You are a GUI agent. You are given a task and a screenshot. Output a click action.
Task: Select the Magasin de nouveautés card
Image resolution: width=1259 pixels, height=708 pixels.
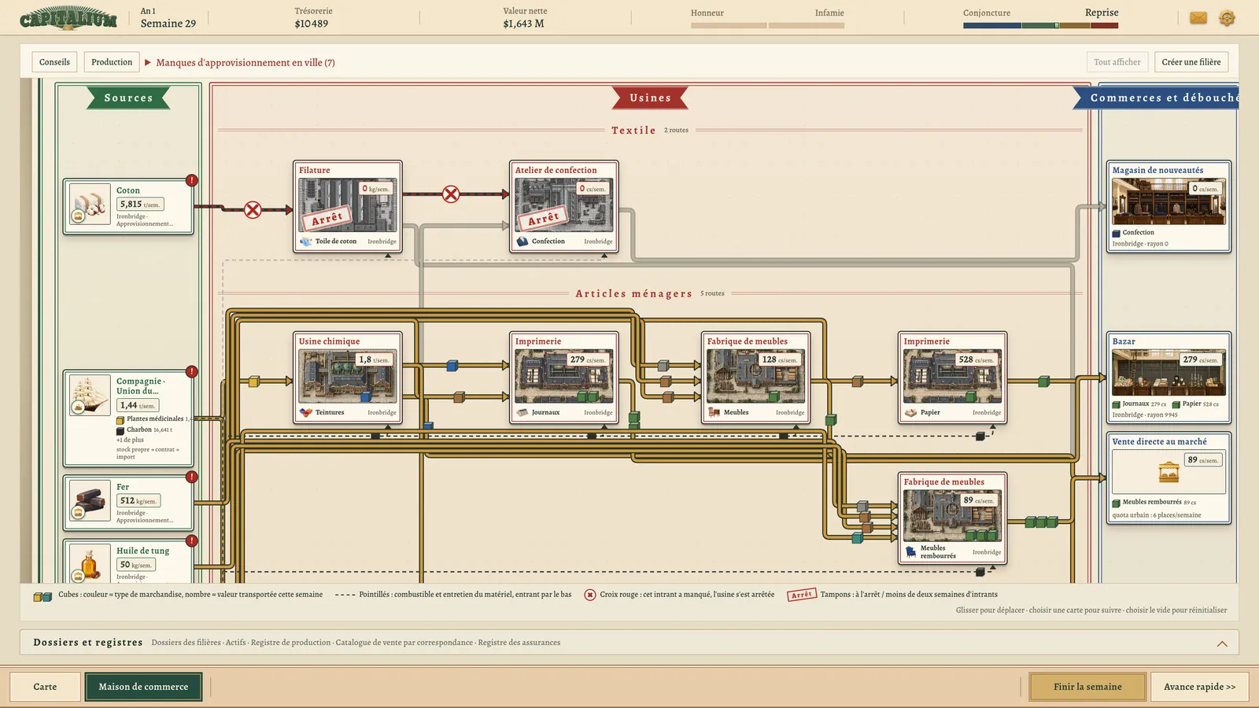tap(1169, 207)
